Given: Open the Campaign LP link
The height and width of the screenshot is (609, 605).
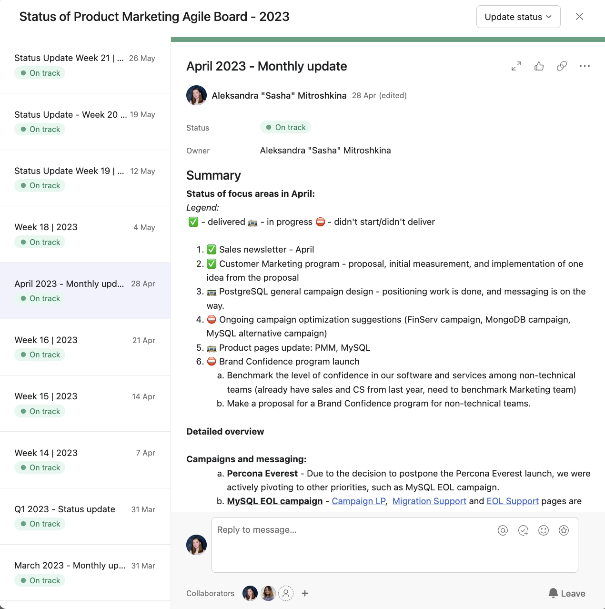Looking at the screenshot, I should (x=359, y=501).
